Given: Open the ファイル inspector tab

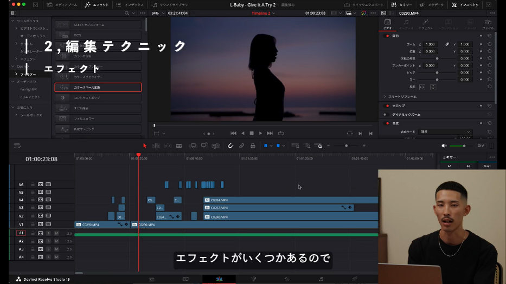Looking at the screenshot, I should (x=488, y=24).
